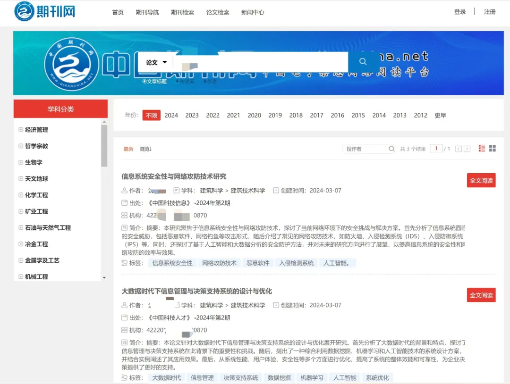Open the 期刊检索 menu item

click(x=182, y=13)
